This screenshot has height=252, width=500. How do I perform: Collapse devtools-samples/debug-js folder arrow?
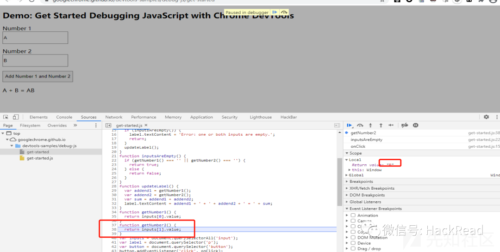point(12,146)
